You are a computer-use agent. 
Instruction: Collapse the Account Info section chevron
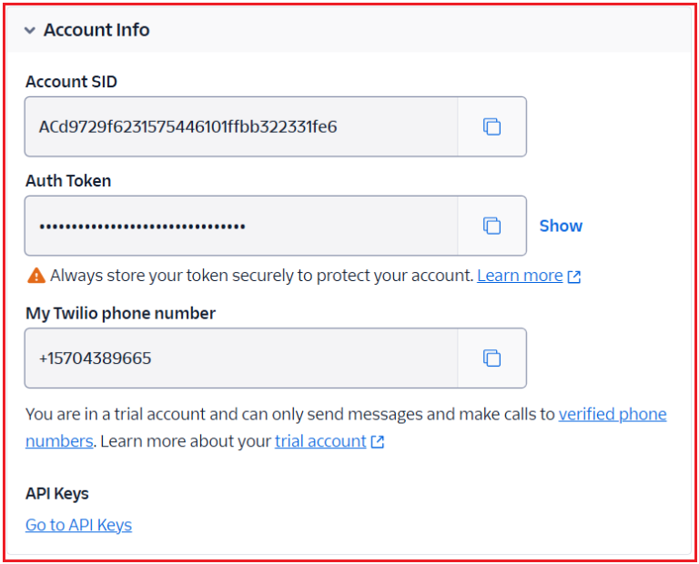pyautogui.click(x=31, y=30)
